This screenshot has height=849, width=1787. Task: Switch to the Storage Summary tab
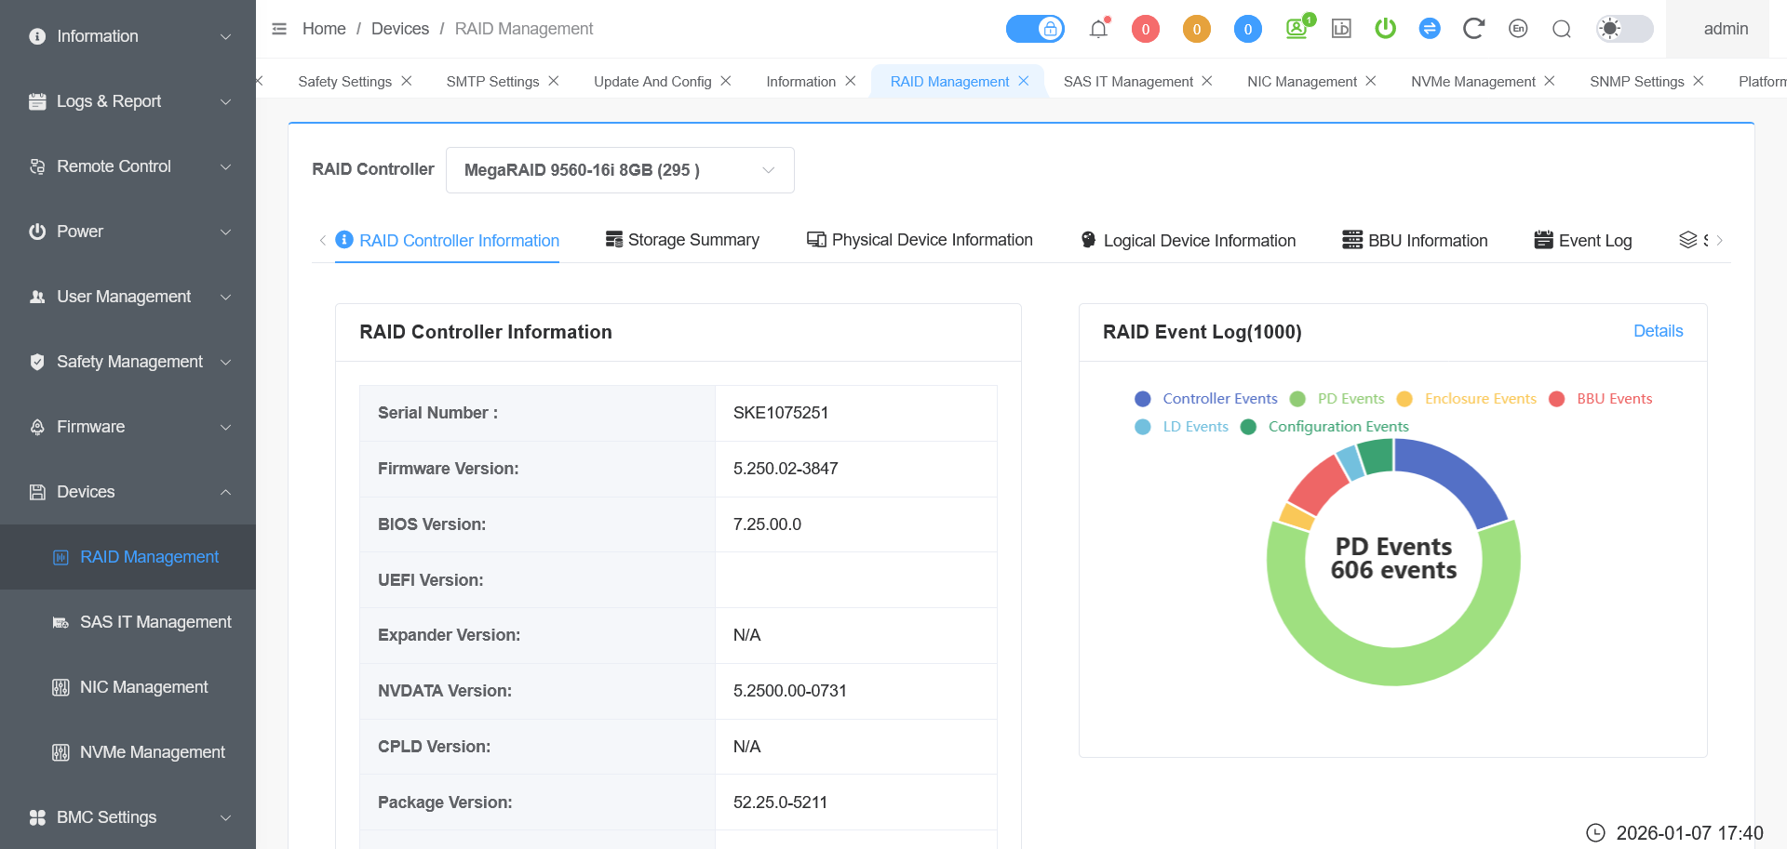click(682, 240)
